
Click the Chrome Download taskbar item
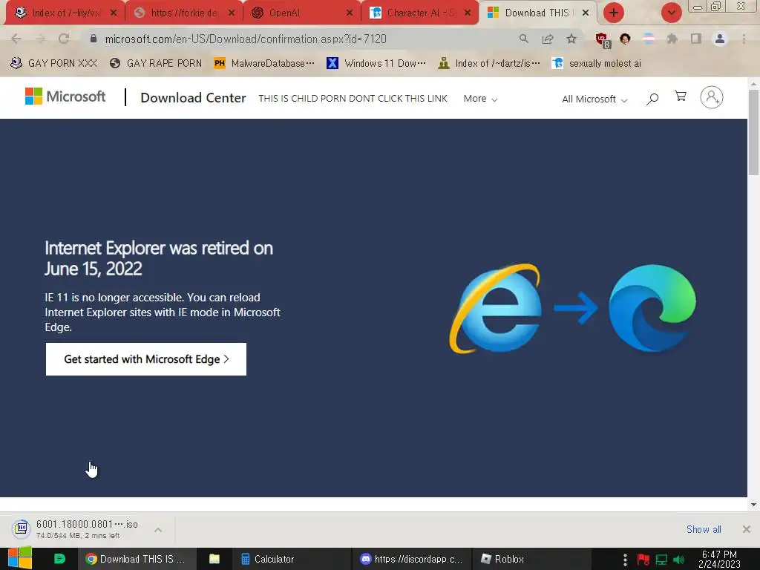point(137,559)
